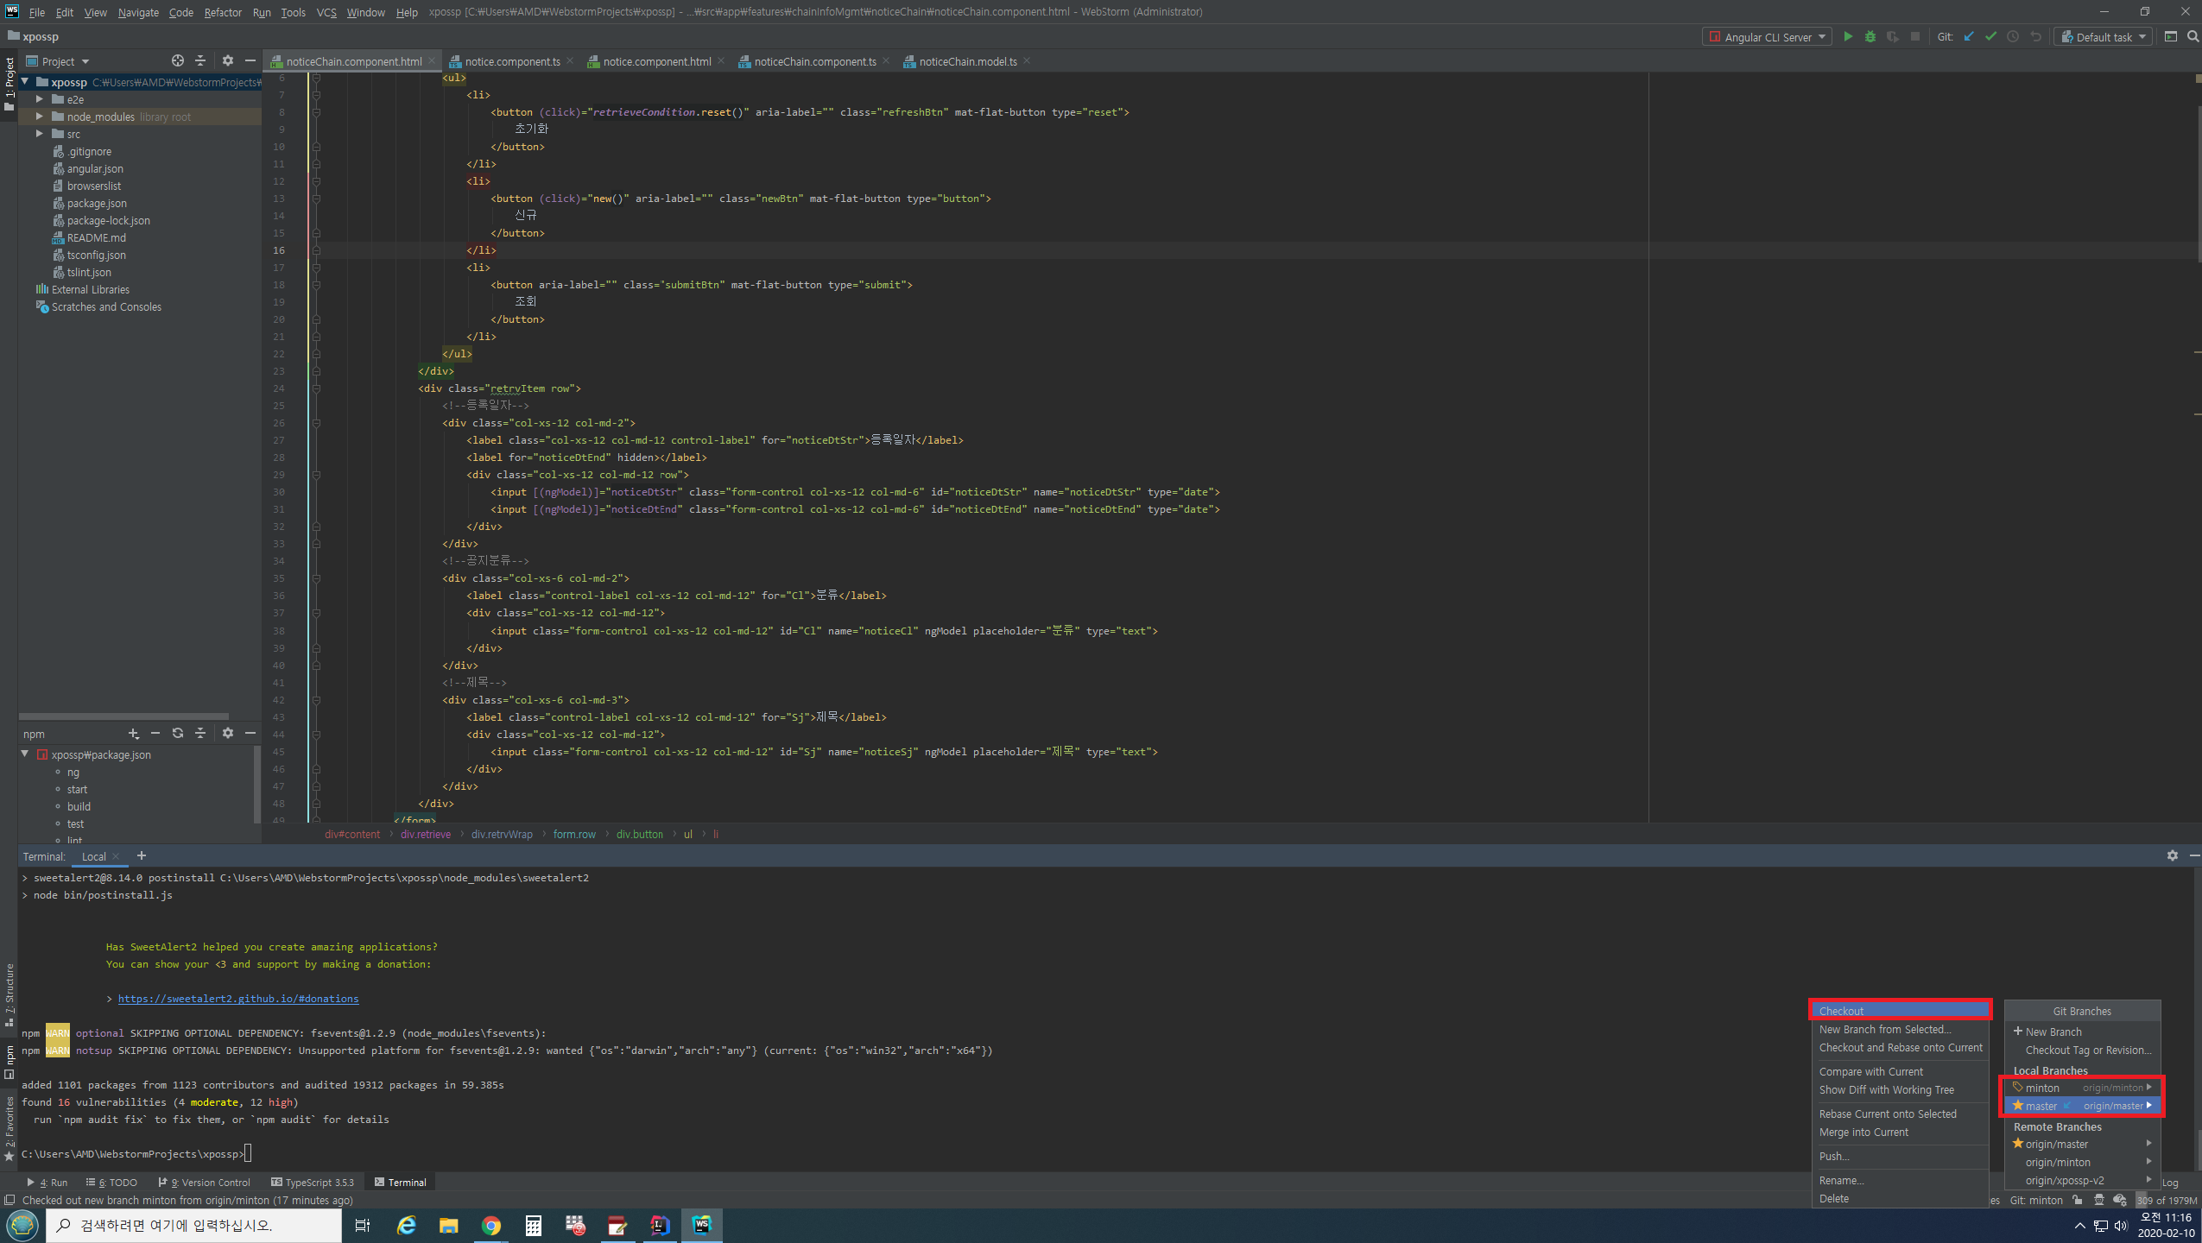The width and height of the screenshot is (2202, 1243).
Task: Toggle Version Control tool window
Action: click(x=205, y=1183)
